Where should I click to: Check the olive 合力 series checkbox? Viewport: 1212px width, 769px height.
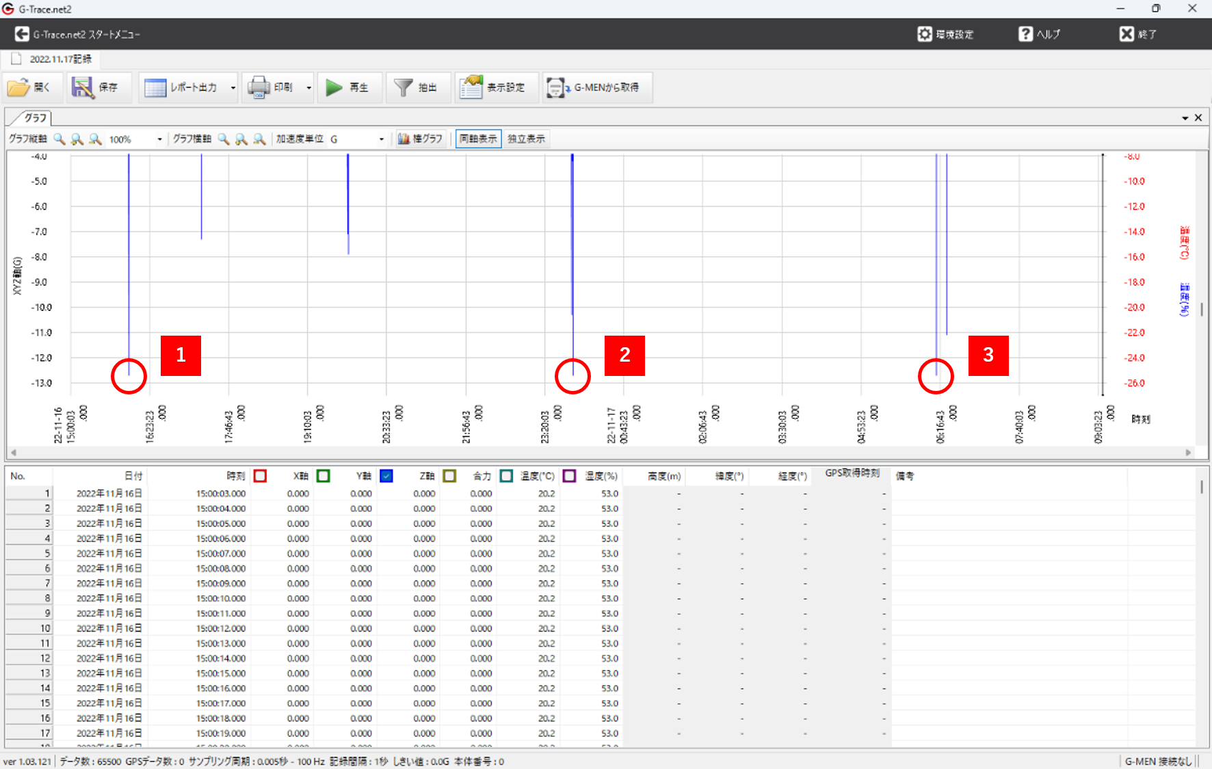[449, 476]
